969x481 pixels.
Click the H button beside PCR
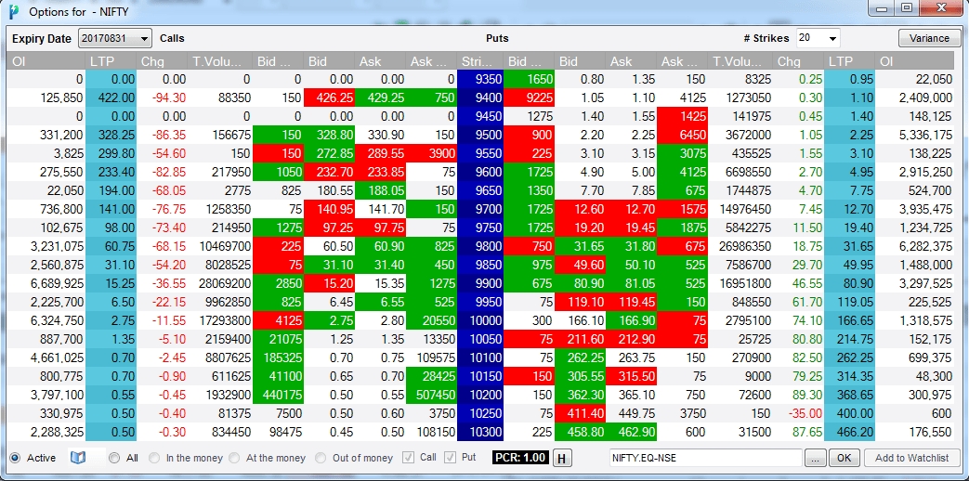pyautogui.click(x=562, y=458)
